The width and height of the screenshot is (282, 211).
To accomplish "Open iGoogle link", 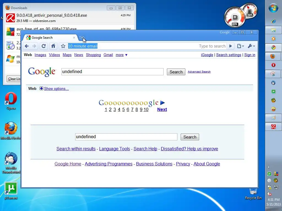I will coord(207,55).
